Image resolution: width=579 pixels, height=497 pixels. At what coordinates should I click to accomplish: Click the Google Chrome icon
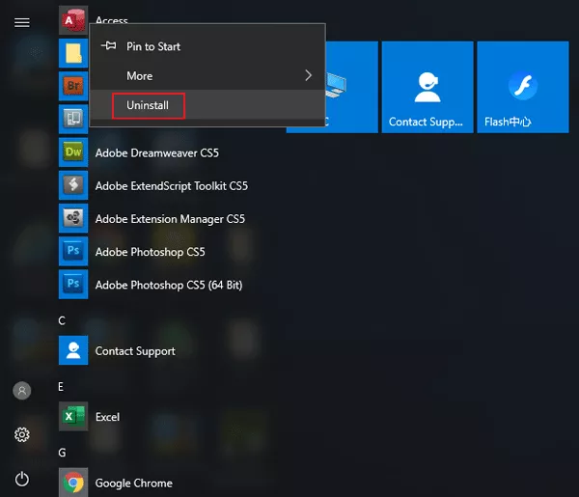click(73, 483)
